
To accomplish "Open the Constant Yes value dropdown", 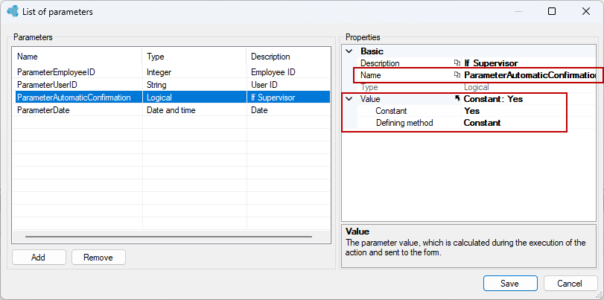I will pos(529,111).
